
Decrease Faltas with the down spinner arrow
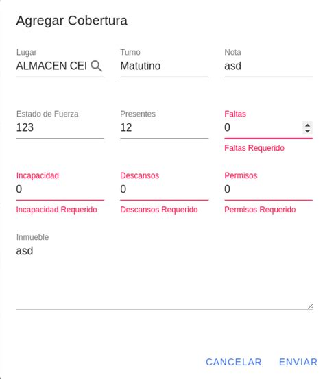[307, 131]
